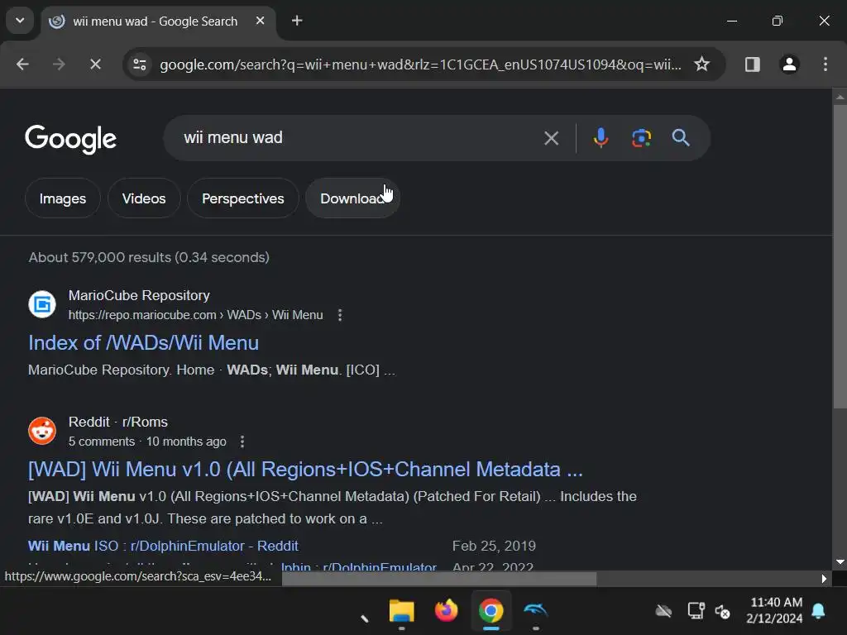Image resolution: width=847 pixels, height=635 pixels.
Task: Switch to the Perspectives filter
Action: click(x=242, y=198)
